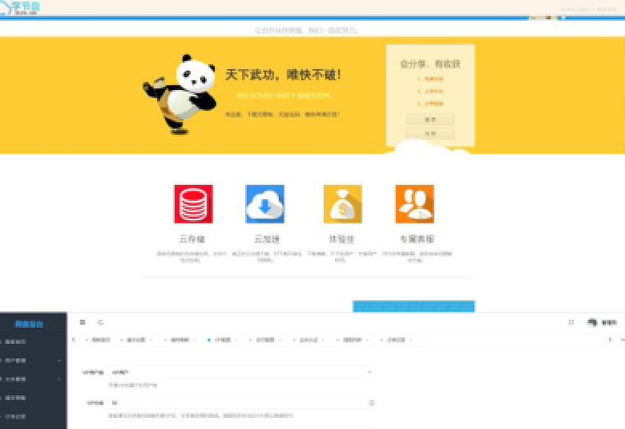Open the administrator account menu
The height and width of the screenshot is (429, 625).
click(x=603, y=322)
